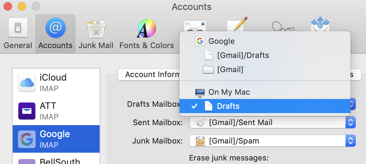Screen dimensions: 366x164
Task: Open the Signatures preferences icon
Action: (x=283, y=27)
